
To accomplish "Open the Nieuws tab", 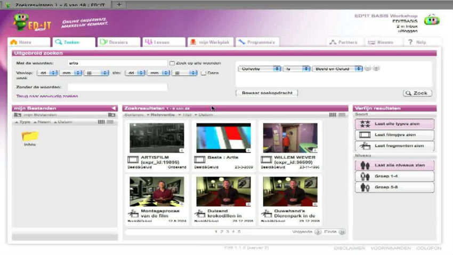I will click(x=382, y=42).
